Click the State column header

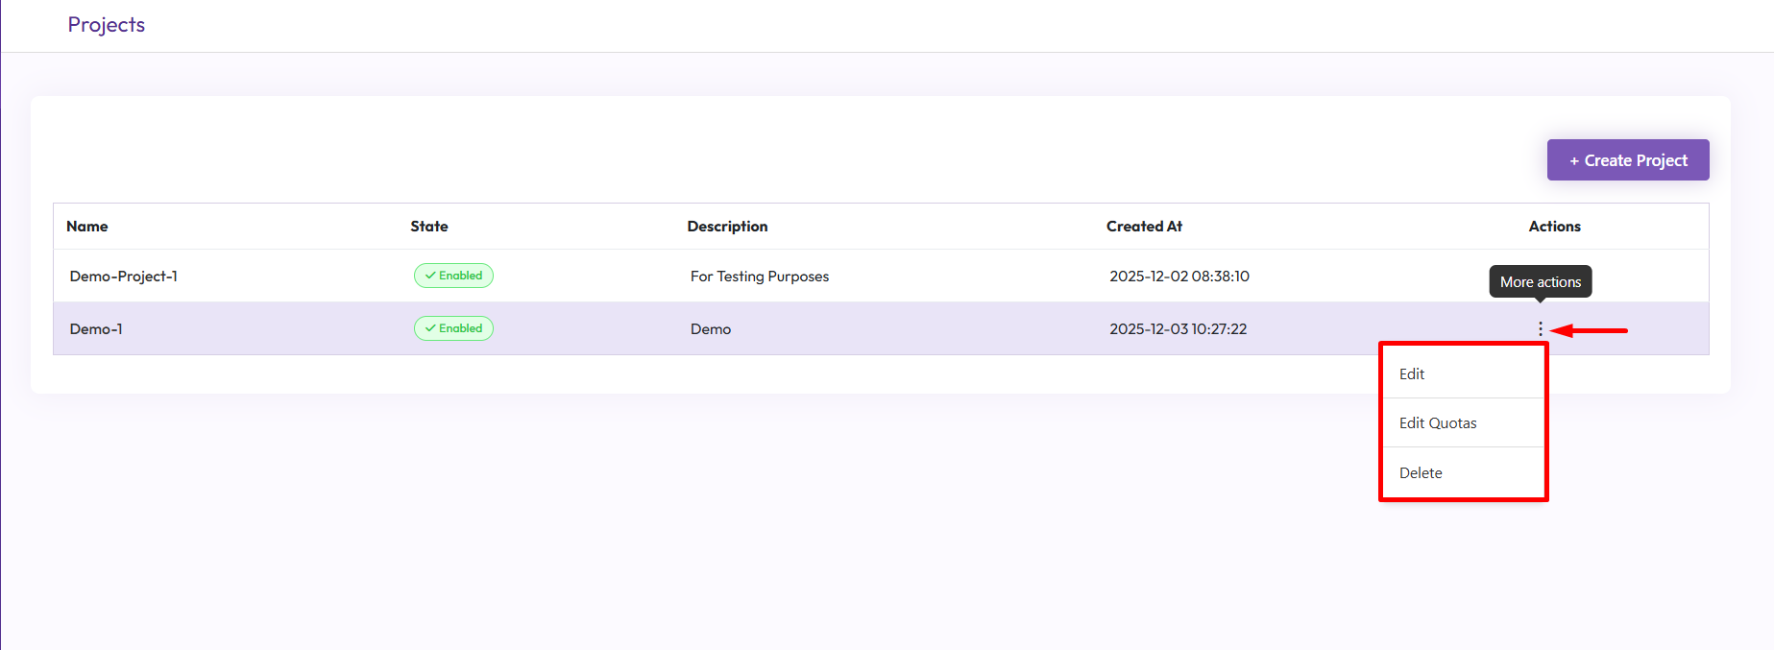click(428, 227)
